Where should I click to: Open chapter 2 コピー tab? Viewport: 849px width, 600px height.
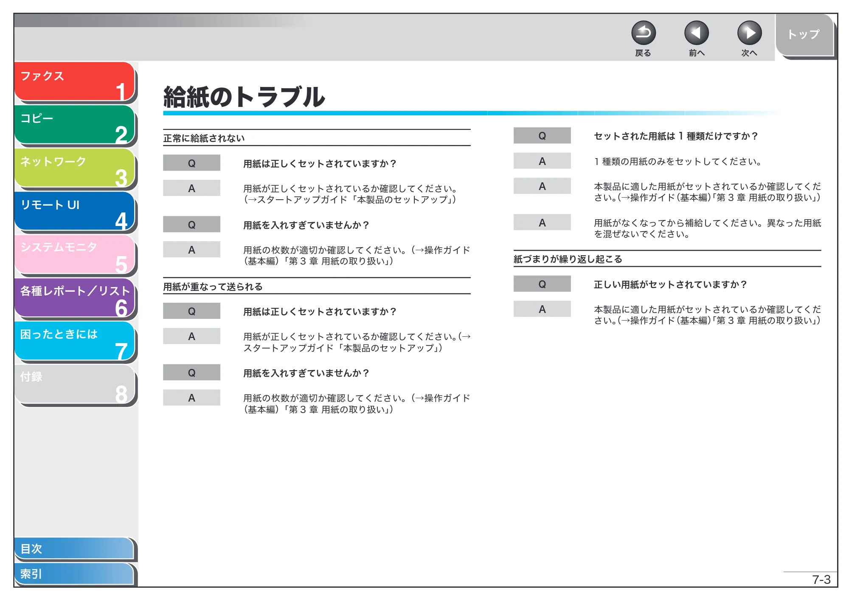coord(74,125)
